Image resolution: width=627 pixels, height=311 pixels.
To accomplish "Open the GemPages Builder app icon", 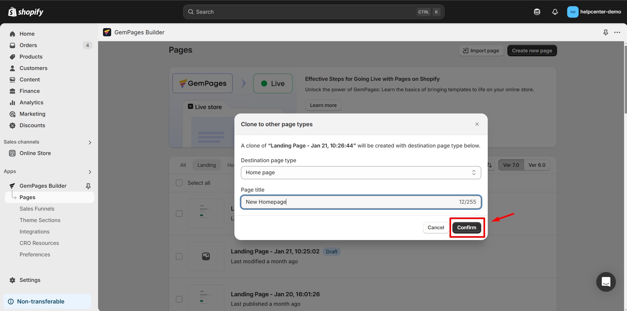I will pos(12,185).
